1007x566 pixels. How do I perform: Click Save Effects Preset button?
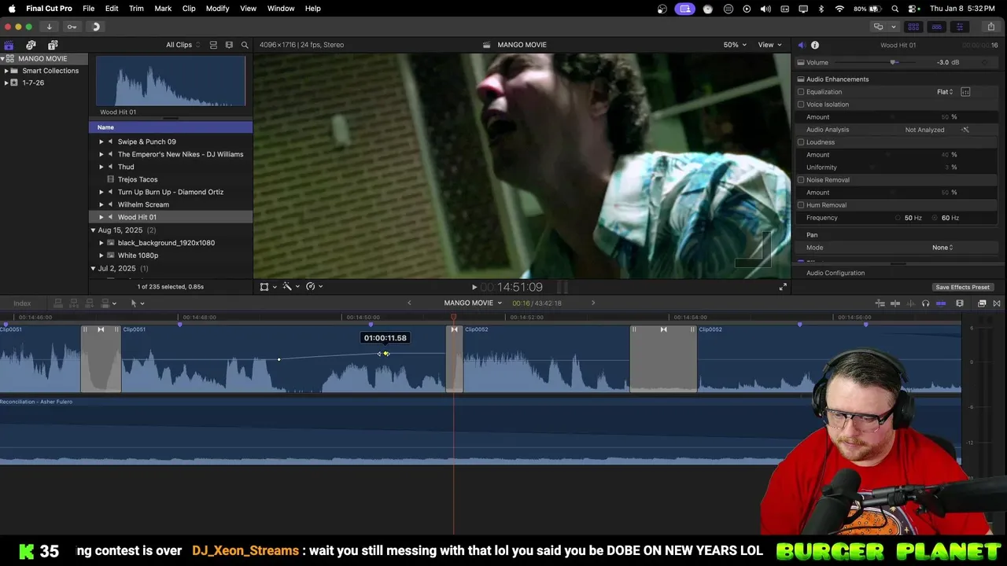coord(962,288)
